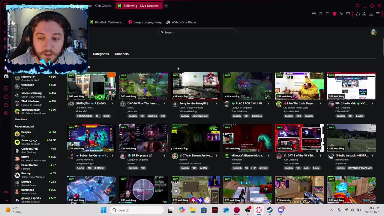This screenshot has width=384, height=216.
Task: Open options menu for Sorry for the Delay stream
Action: (216, 103)
